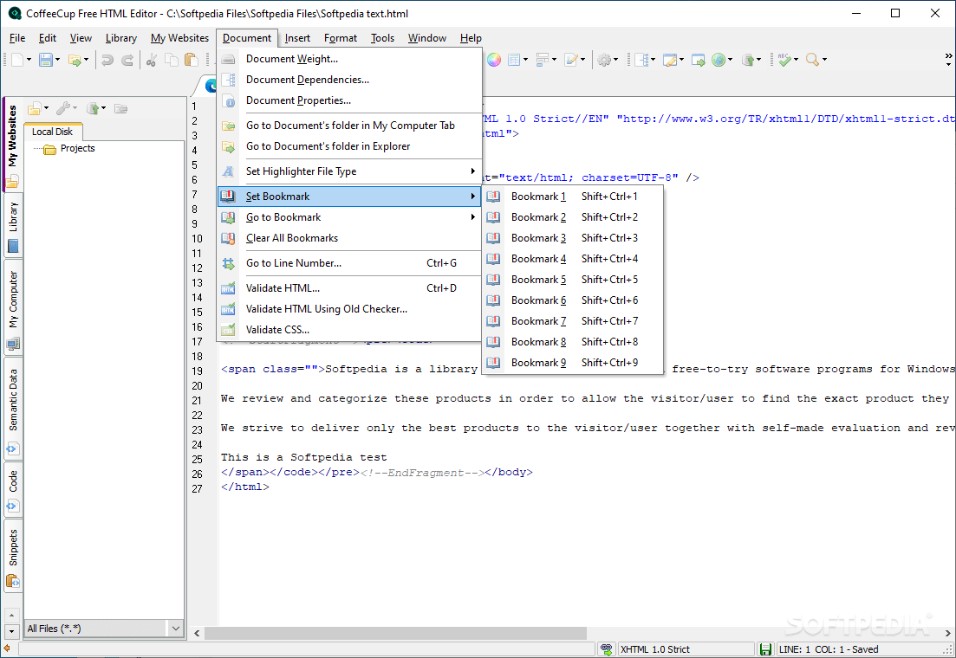This screenshot has height=658, width=956.
Task: Select Bookmark 3 in submenu
Action: pos(573,238)
